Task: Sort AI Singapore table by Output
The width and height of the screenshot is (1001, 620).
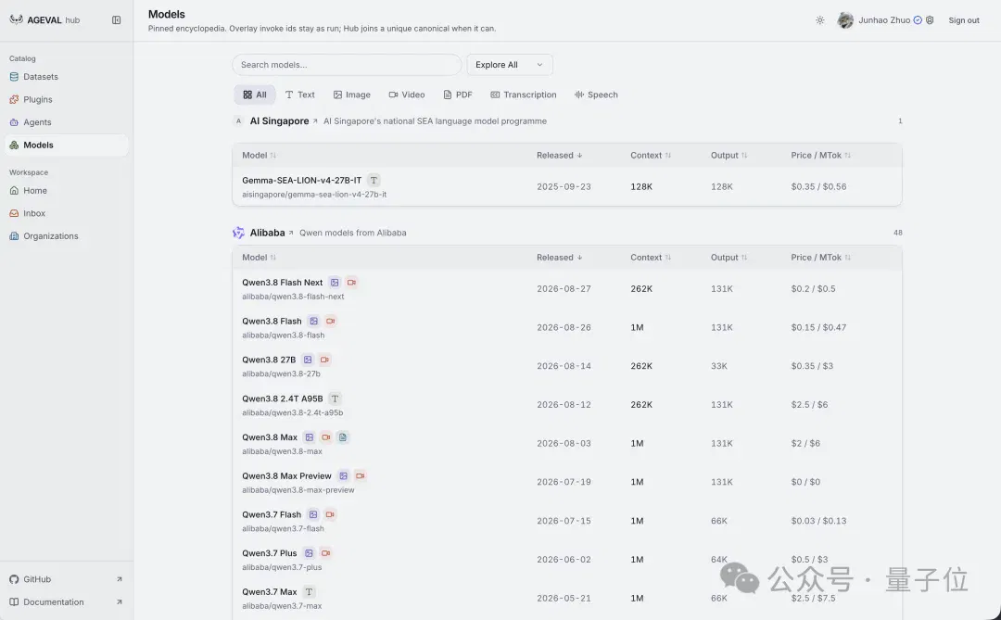Action: [729, 155]
